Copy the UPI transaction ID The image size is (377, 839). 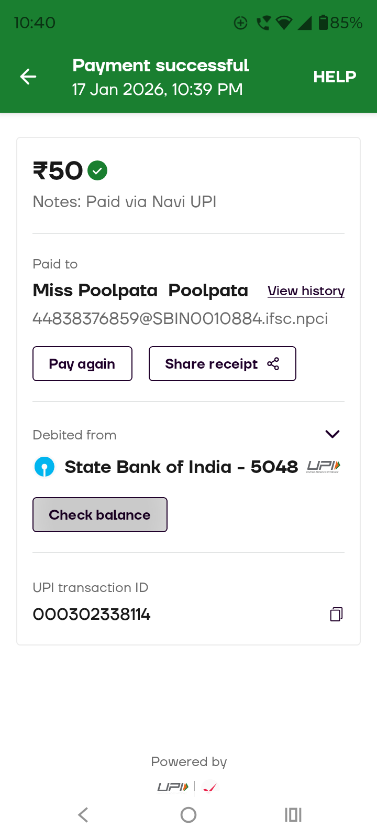pyautogui.click(x=336, y=614)
